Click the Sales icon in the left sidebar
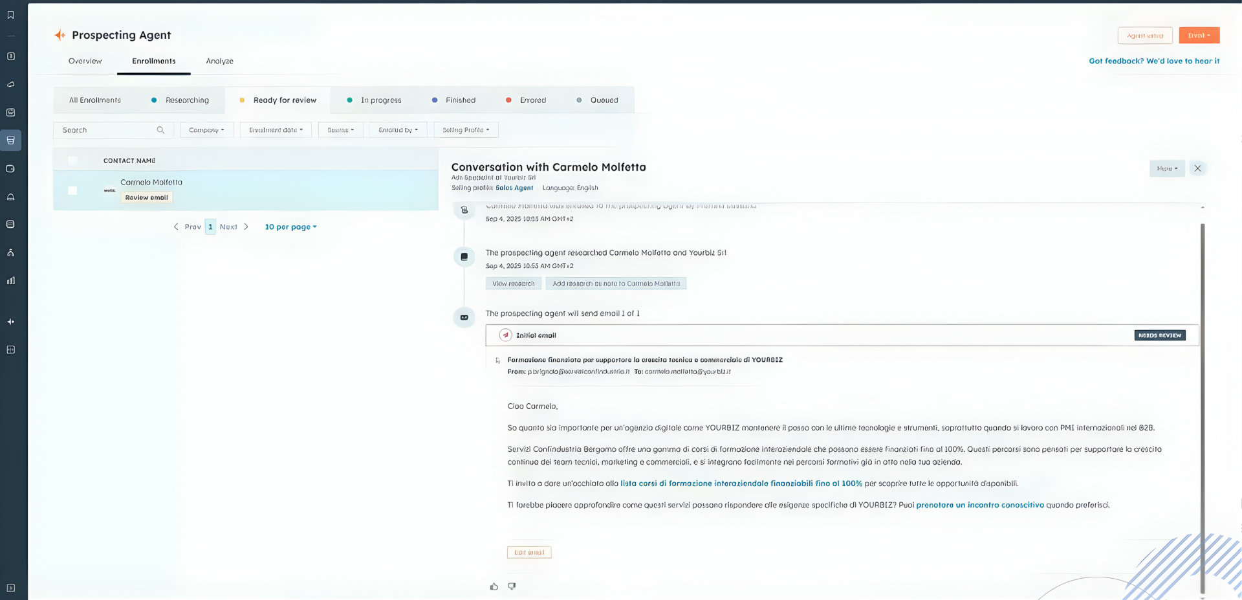The image size is (1242, 600). point(10,140)
